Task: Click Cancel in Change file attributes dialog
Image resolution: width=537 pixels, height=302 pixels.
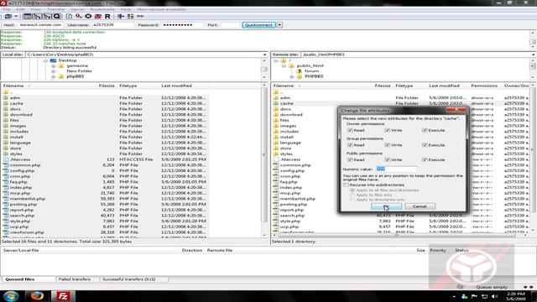Action: point(420,206)
